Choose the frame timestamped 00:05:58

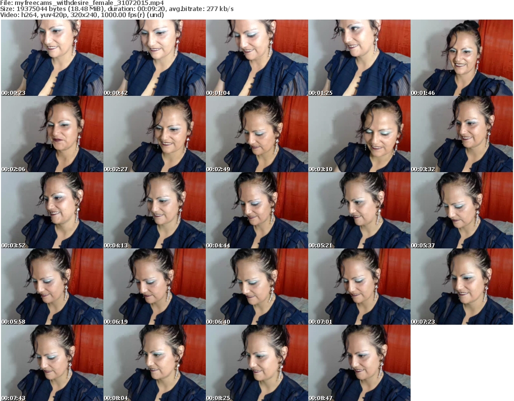point(52,287)
